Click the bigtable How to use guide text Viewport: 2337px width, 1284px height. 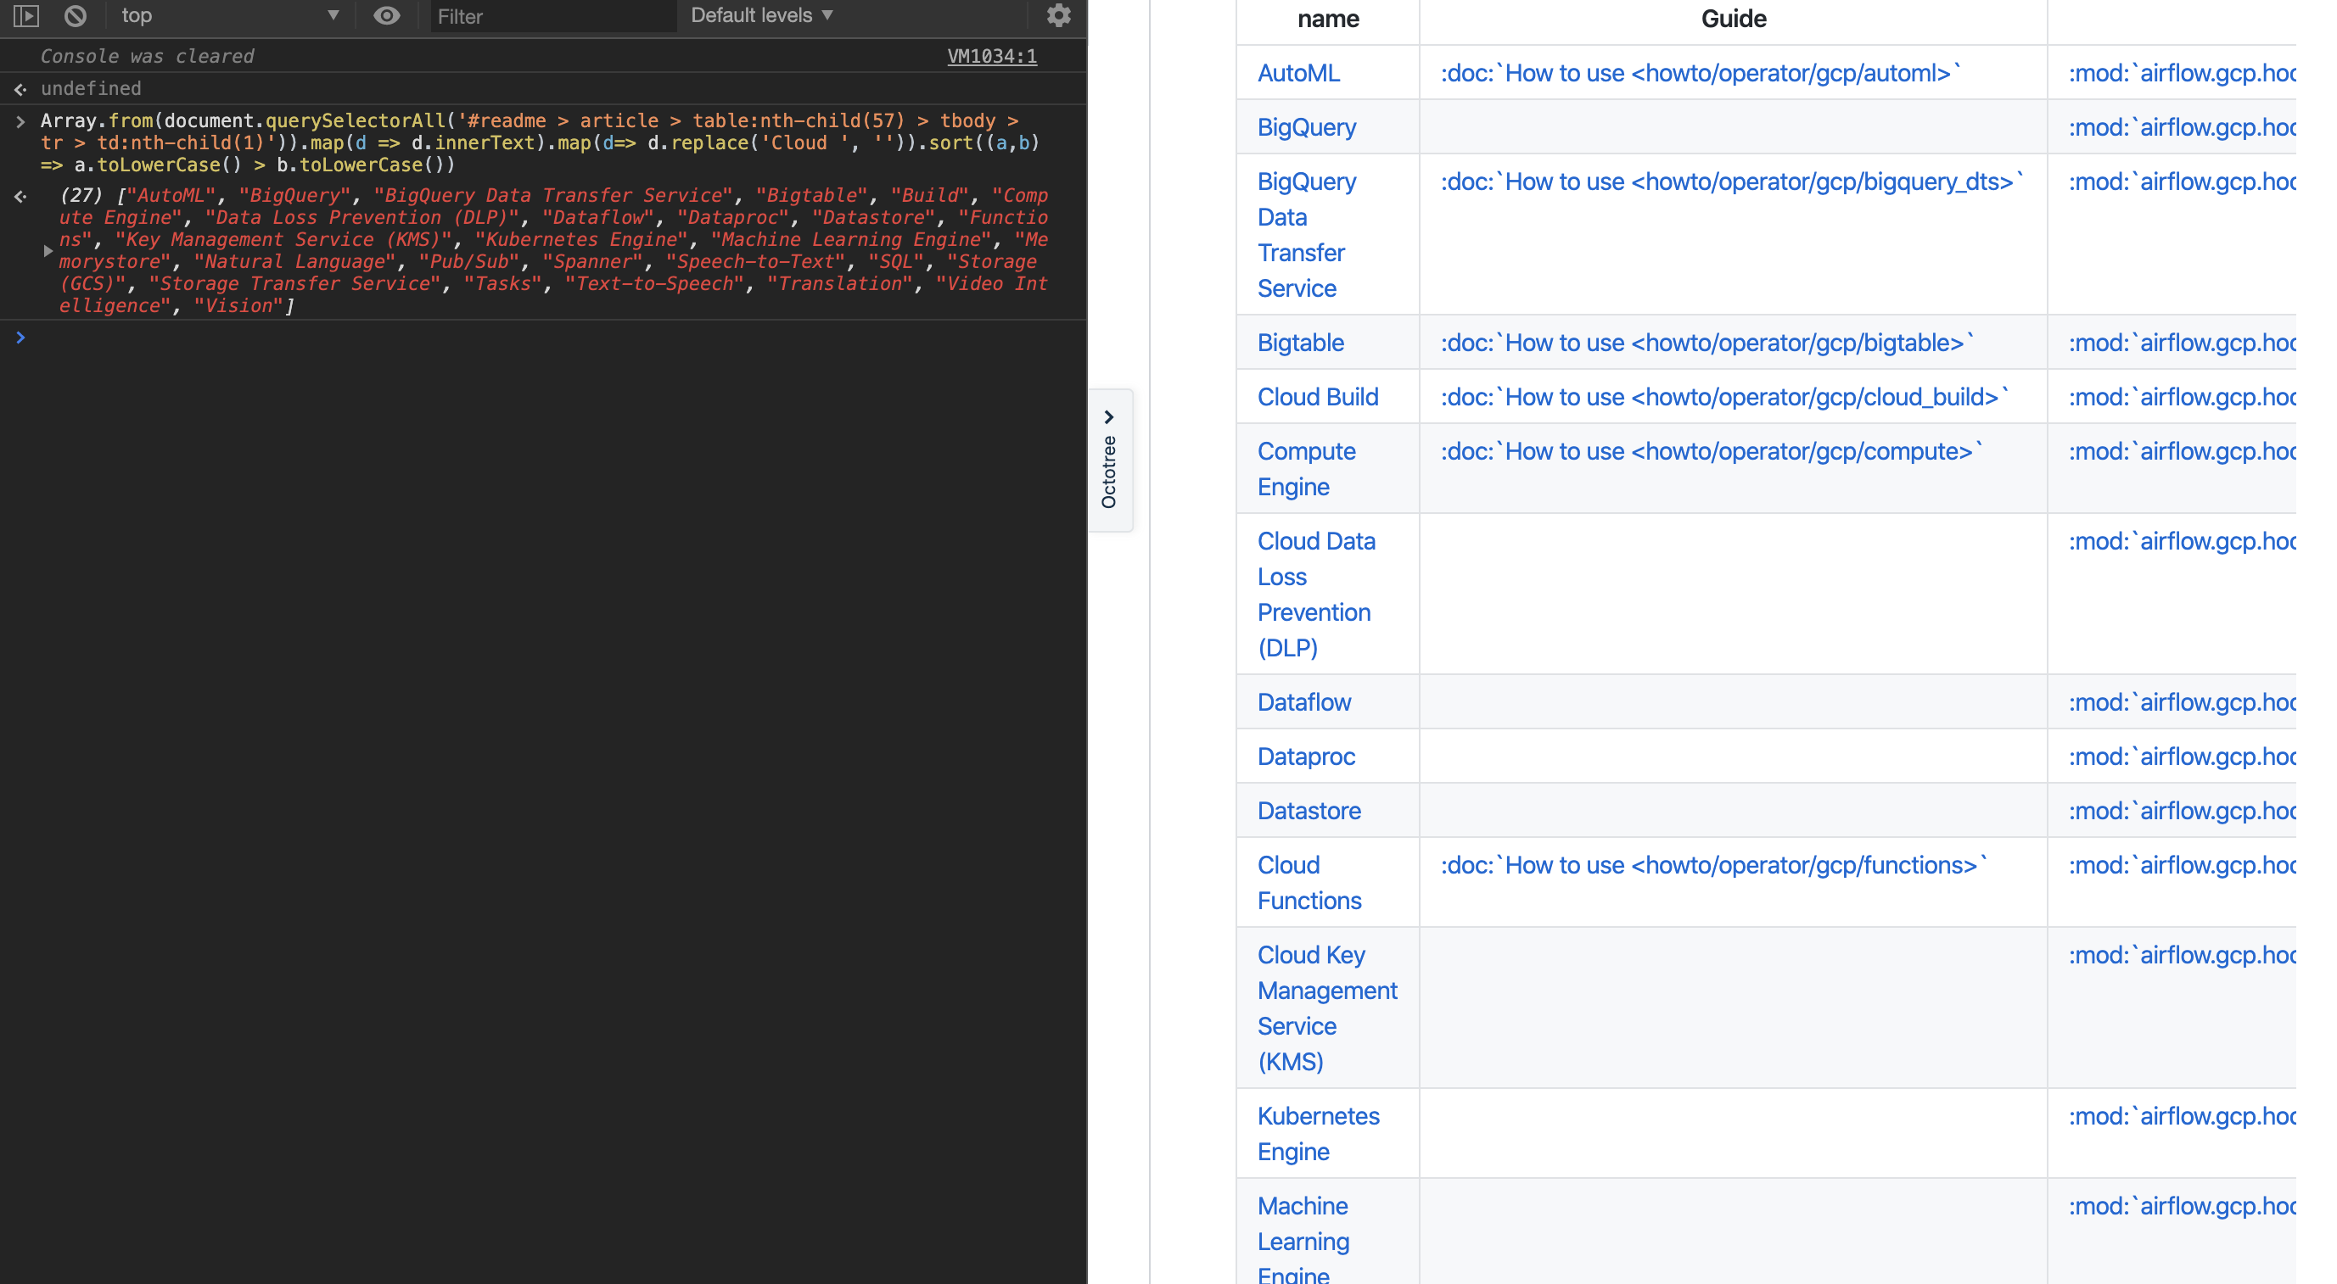(1707, 343)
